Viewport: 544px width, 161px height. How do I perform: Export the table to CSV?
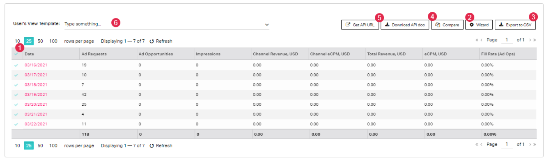coord(515,25)
